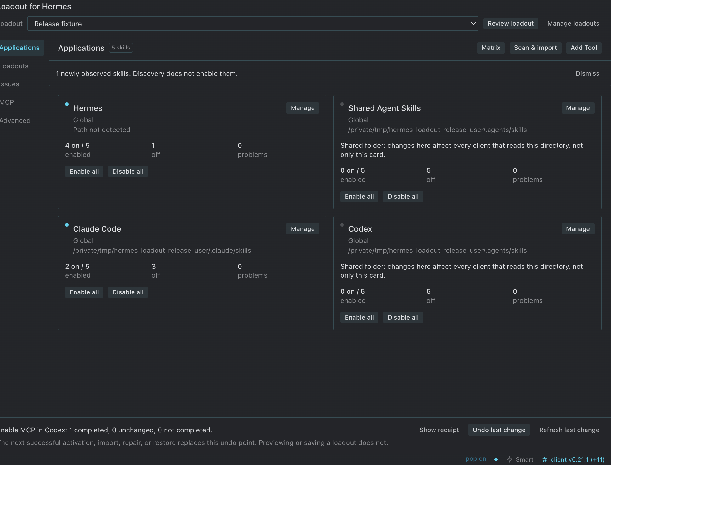Open the MCP sidebar tab
The width and height of the screenshot is (702, 508).
point(7,102)
